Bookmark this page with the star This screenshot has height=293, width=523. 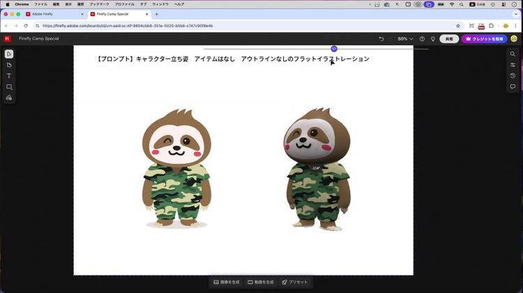pos(458,26)
